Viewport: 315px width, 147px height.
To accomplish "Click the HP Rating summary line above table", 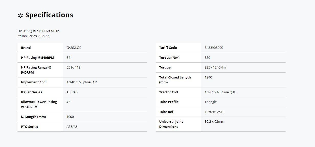I will click(38, 31).
